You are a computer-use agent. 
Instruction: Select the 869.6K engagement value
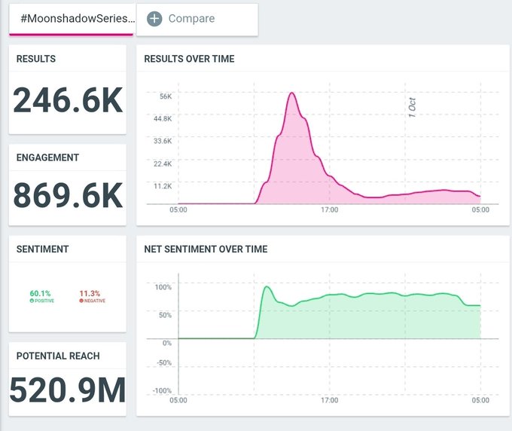click(x=68, y=195)
